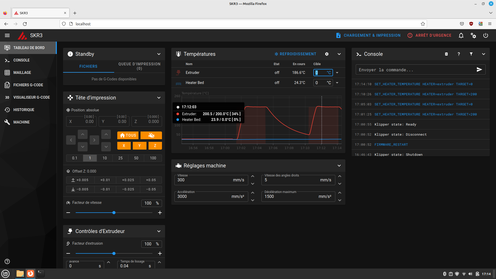Open notifications bell icon
496x279 pixels.
pyautogui.click(x=461, y=35)
